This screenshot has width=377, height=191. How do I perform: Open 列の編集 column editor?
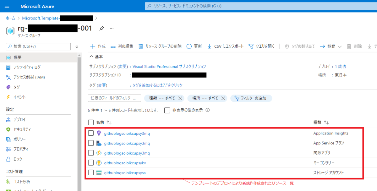tap(122, 46)
